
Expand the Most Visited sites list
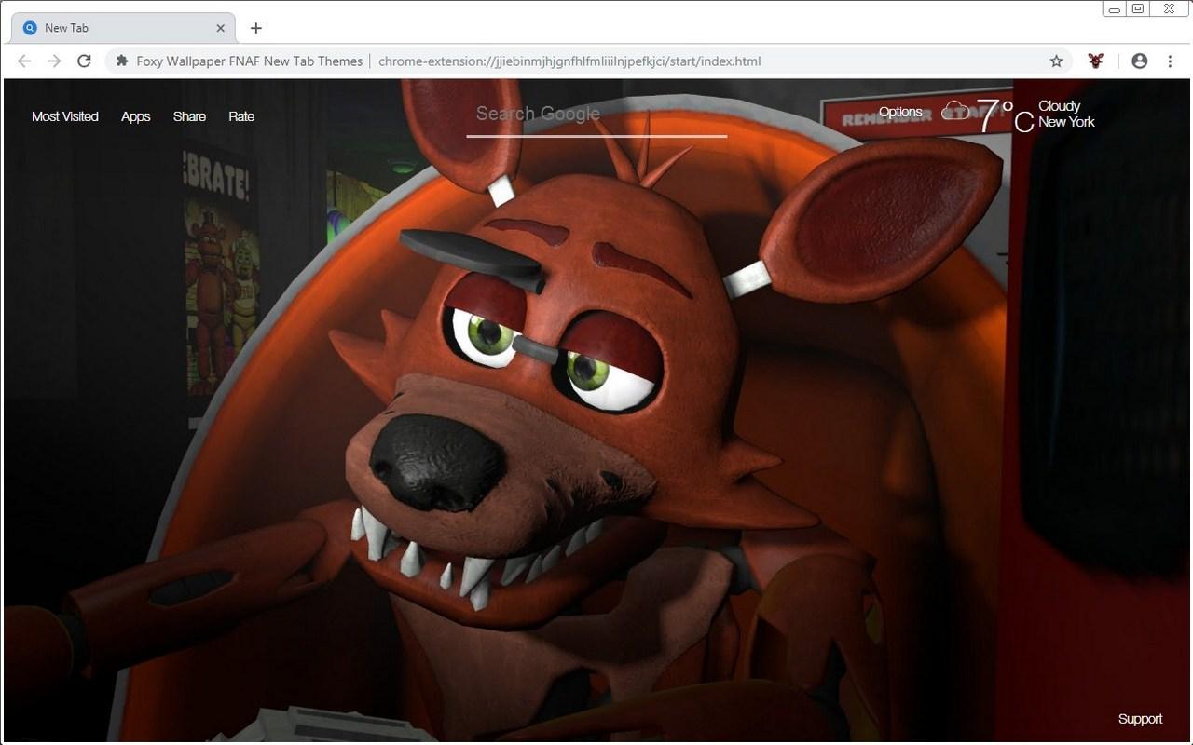(65, 116)
